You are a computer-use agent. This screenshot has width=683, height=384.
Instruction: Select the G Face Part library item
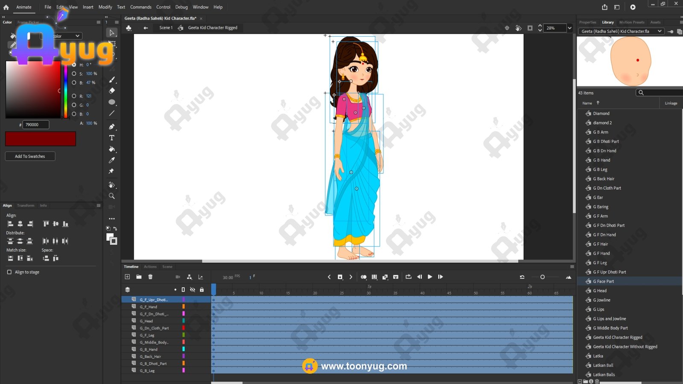603,282
